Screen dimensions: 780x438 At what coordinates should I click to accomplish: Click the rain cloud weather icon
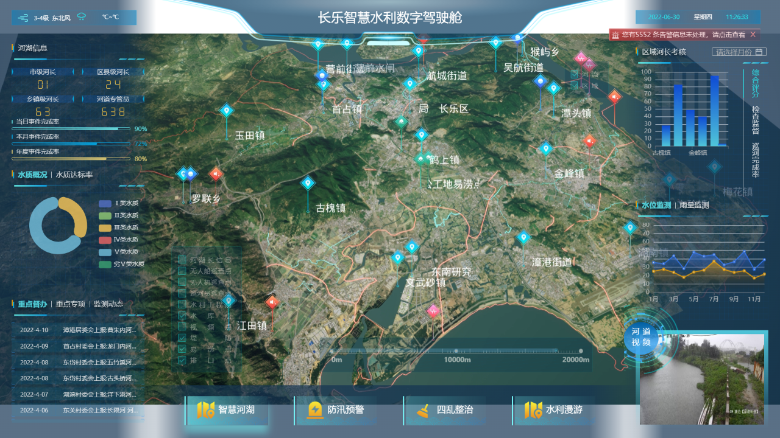pyautogui.click(x=81, y=18)
